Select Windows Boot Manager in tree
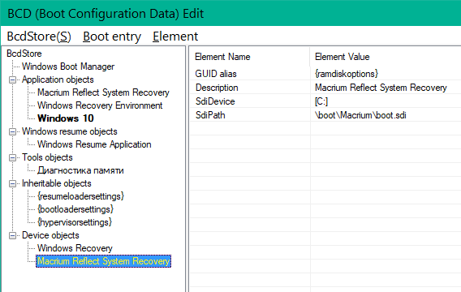The height and width of the screenshot is (292, 461). 68,67
